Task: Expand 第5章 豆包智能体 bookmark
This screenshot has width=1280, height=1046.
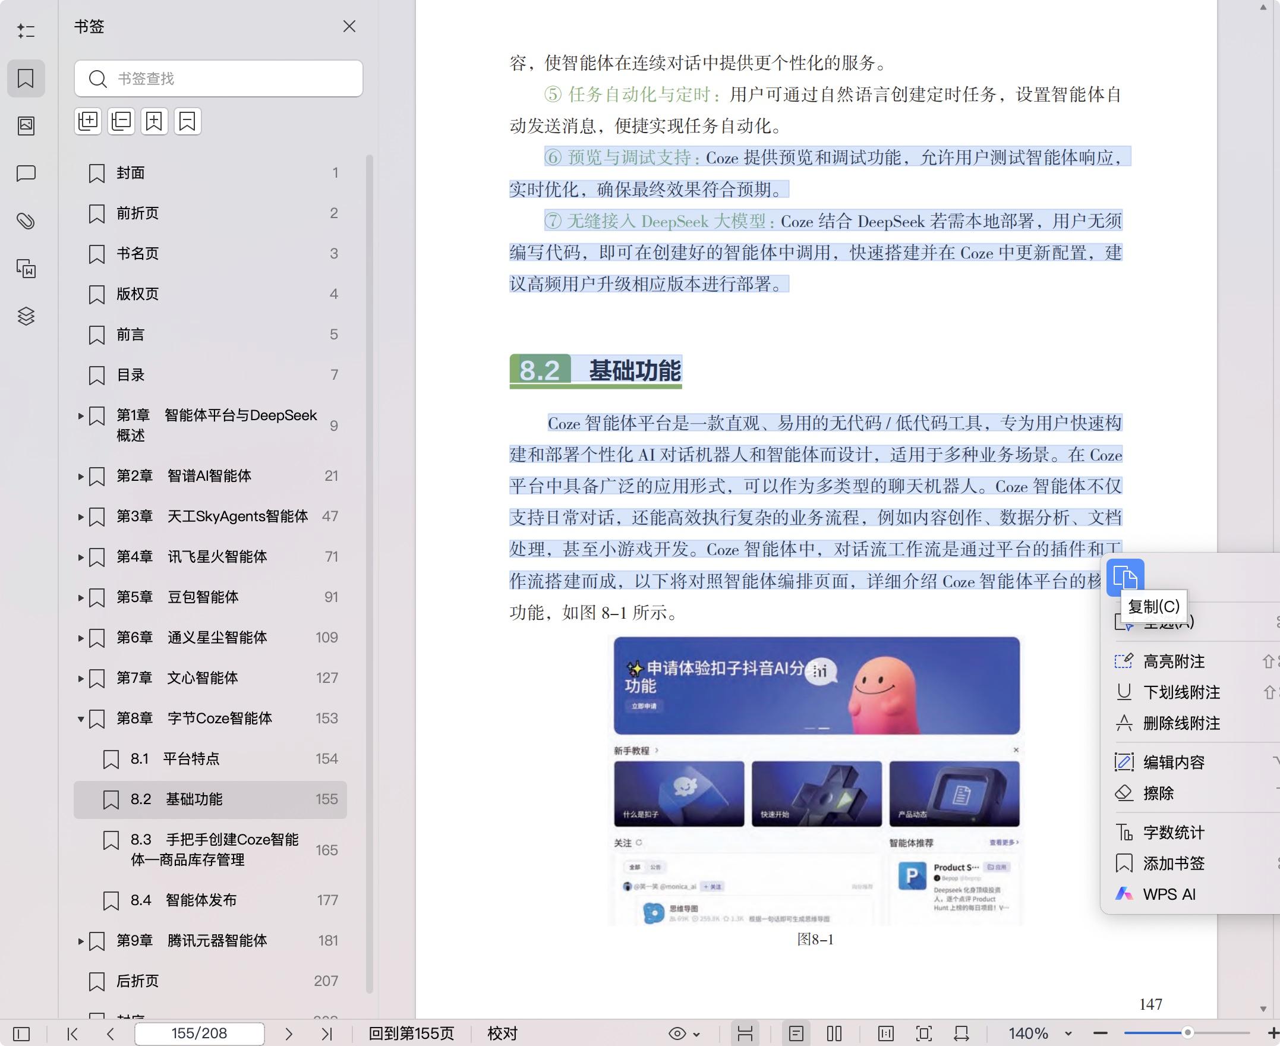Action: [81, 598]
